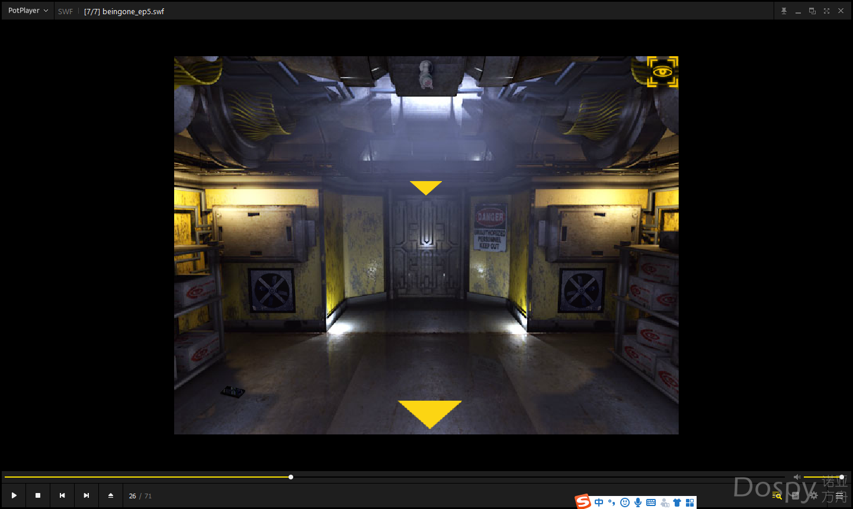Switch Sogou Chinese/English mode
Image resolution: width=853 pixels, height=509 pixels.
pyautogui.click(x=599, y=502)
